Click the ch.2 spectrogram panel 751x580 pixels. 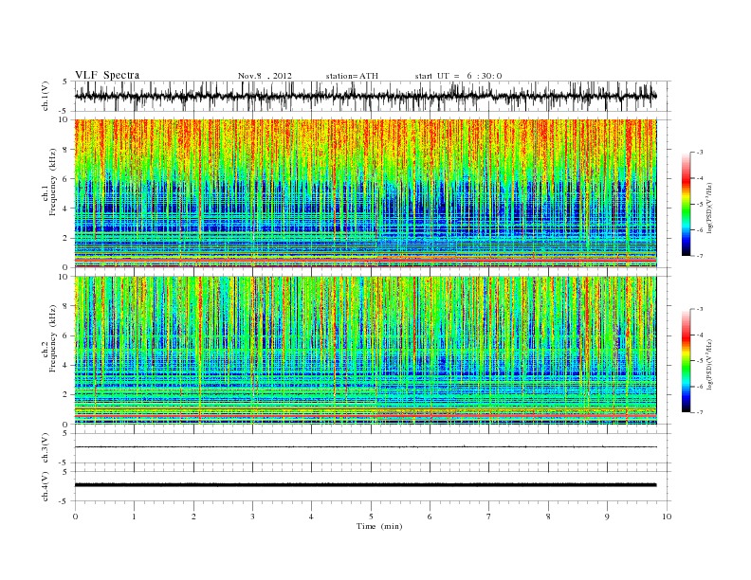point(365,350)
